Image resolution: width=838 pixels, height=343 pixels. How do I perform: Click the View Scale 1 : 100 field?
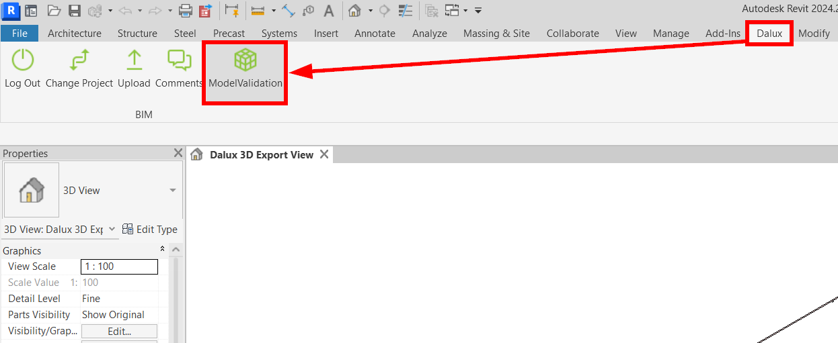coord(119,266)
